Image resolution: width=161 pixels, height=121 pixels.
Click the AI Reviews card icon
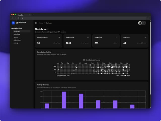coord(145,38)
